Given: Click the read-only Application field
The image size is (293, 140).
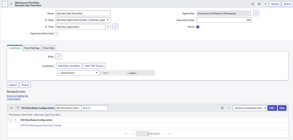Looking at the screenshot, I should coord(224,13).
